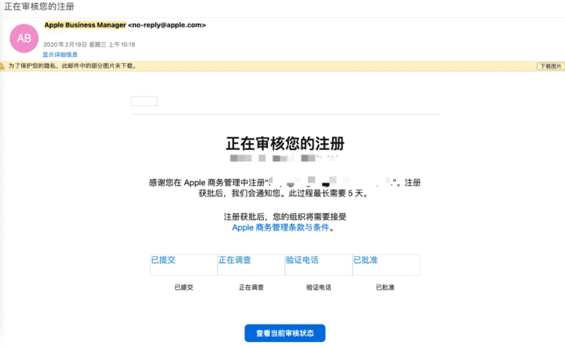Click the black 已批准 caption text

pyautogui.click(x=385, y=288)
